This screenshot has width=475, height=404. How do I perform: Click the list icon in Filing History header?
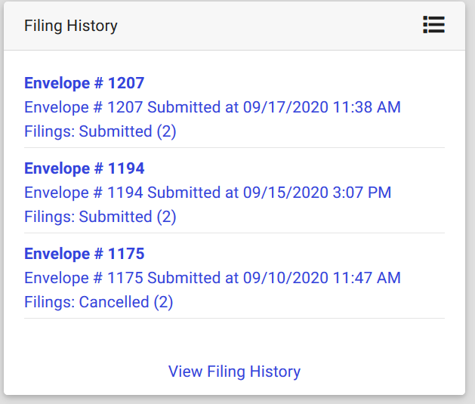(433, 25)
